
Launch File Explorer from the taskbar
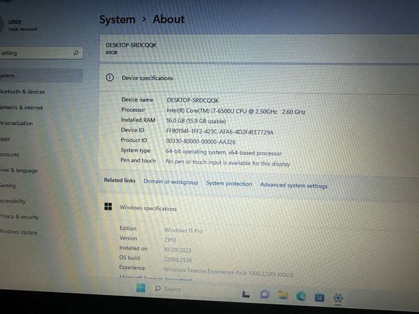click(x=283, y=295)
